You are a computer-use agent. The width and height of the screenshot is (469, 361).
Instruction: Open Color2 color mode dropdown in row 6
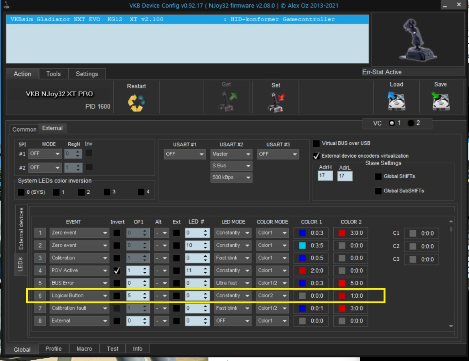(x=272, y=296)
